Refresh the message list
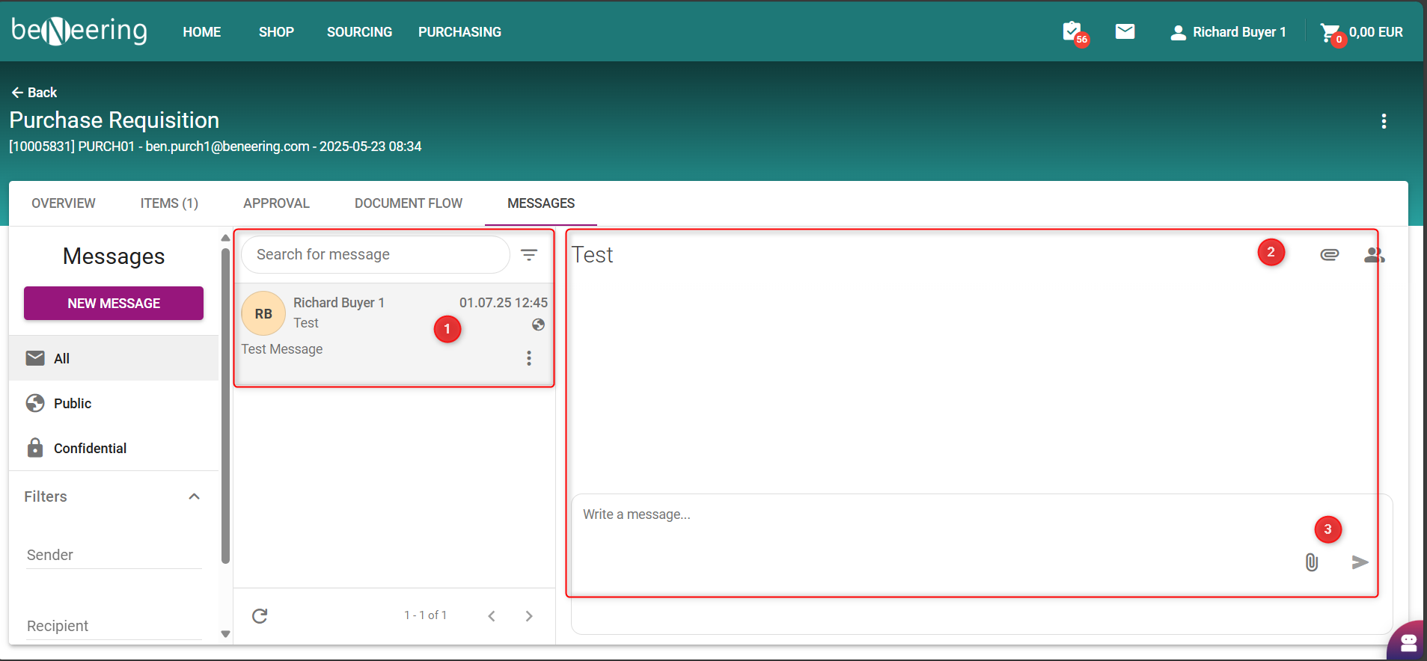 260,615
